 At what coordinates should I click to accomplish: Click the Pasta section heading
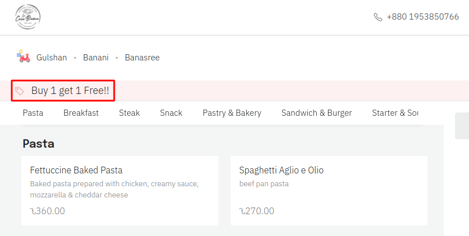click(x=39, y=144)
